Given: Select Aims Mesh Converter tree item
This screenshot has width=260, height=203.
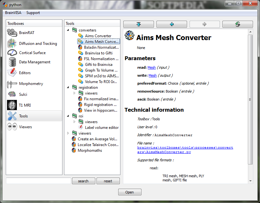Looking at the screenshot, I should (99, 41).
